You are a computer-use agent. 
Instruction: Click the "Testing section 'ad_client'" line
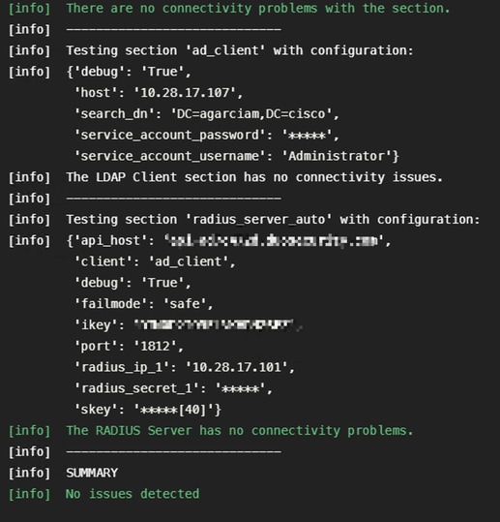coord(240,50)
